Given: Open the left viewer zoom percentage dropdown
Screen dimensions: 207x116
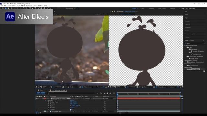Looking at the screenshot, I should [x=46, y=87].
